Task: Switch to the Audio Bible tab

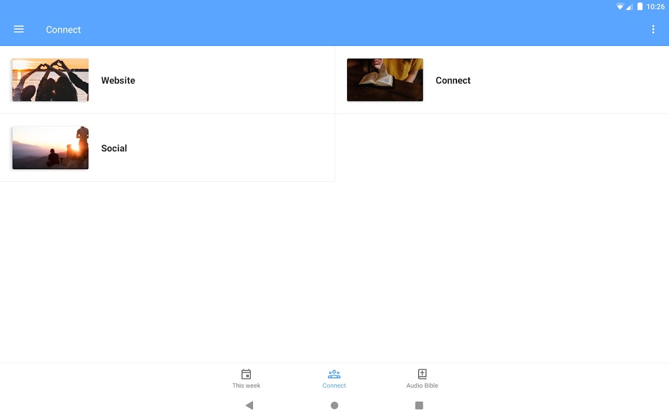Action: pos(422,379)
